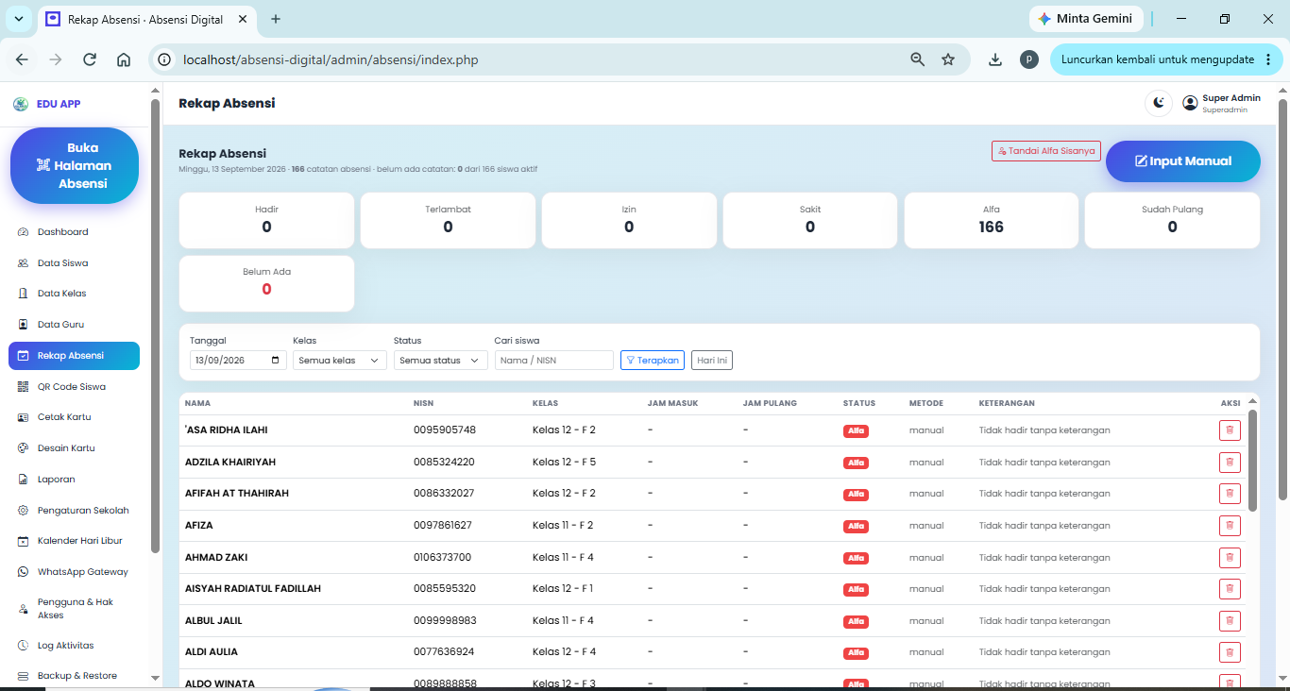Image resolution: width=1290 pixels, height=691 pixels.
Task: Expand the Semua status dropdown
Action: pyautogui.click(x=440, y=361)
